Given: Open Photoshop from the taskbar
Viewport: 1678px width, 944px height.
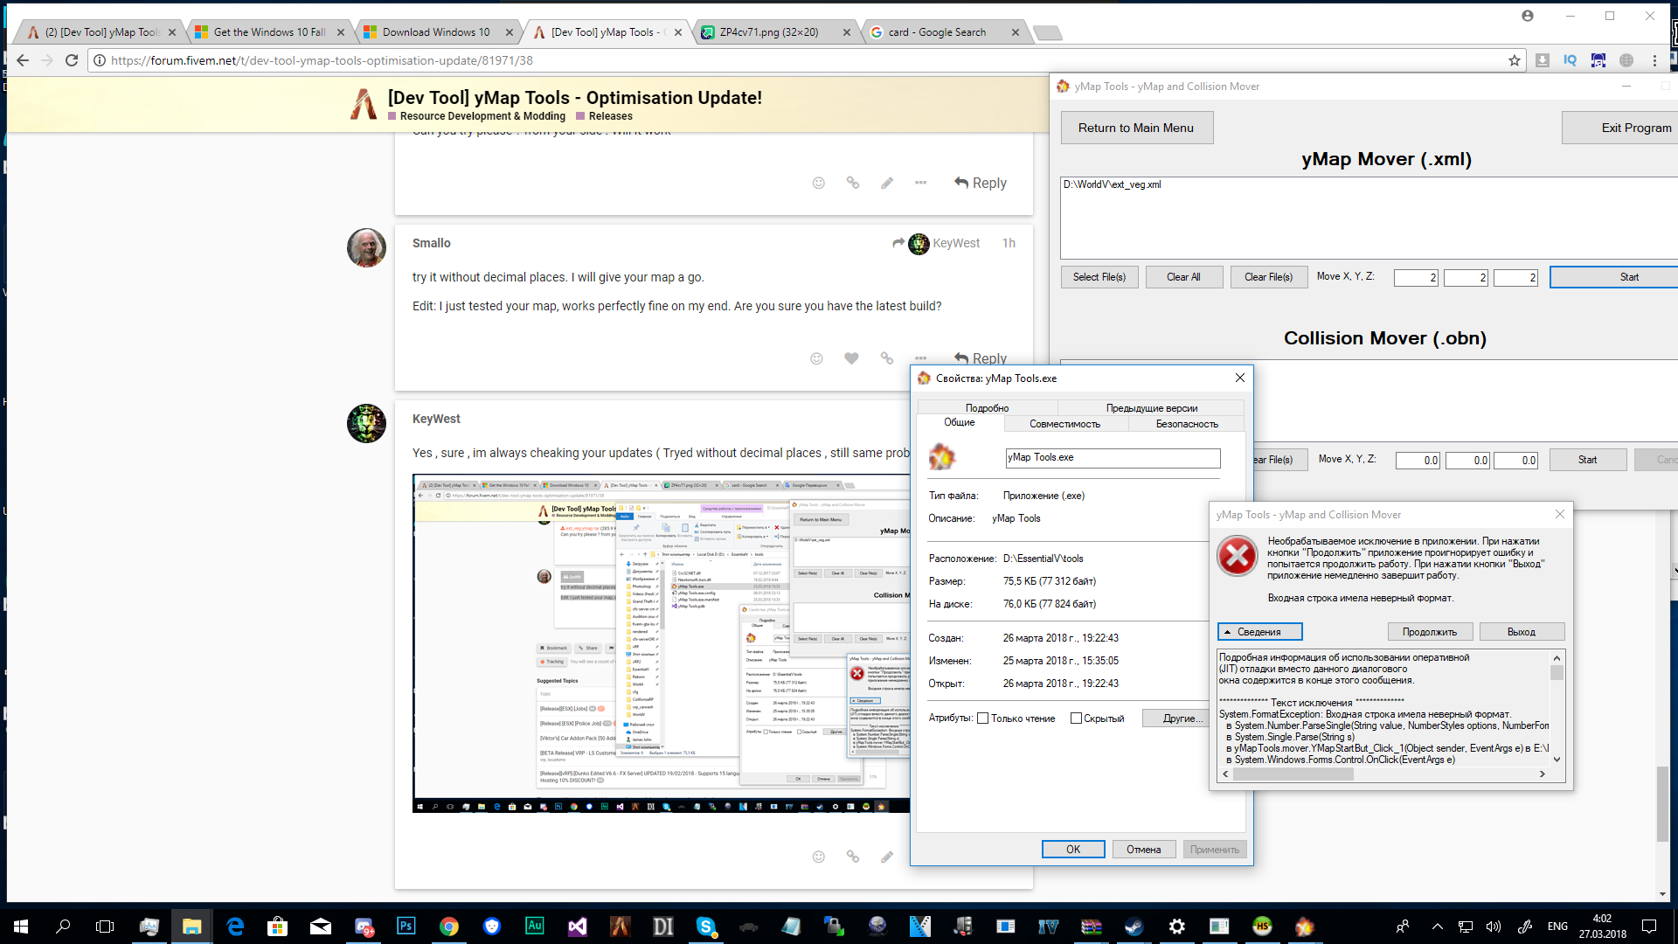Looking at the screenshot, I should (x=406, y=926).
